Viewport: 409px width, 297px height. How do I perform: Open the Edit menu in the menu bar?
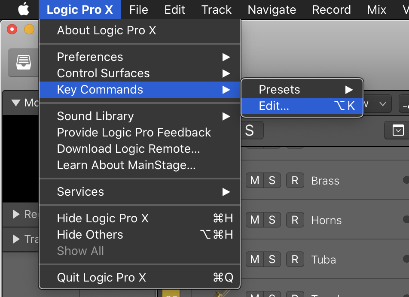pos(174,9)
